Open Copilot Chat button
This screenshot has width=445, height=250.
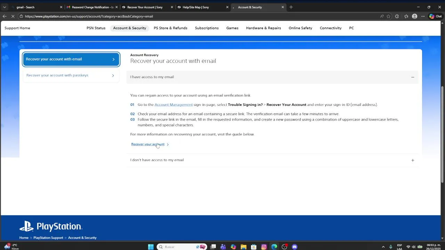coord(436,16)
